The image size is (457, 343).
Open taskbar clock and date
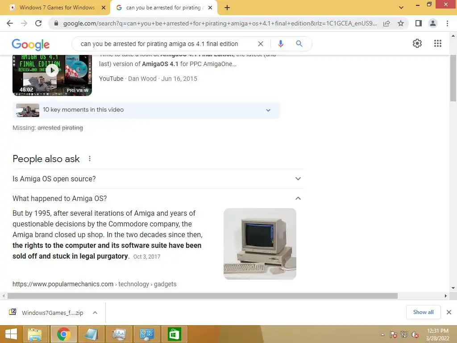[437, 335]
